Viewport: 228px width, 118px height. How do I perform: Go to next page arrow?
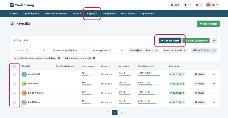[121, 112]
